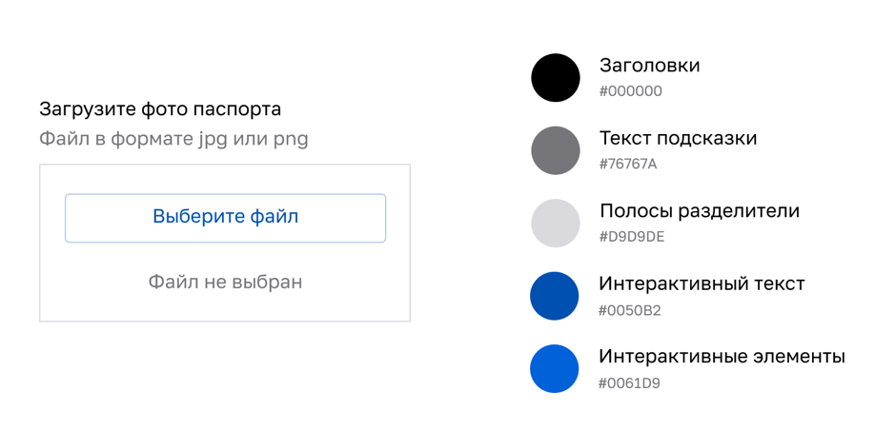Click the #000000 hex code
This screenshot has width=895, height=430.
coord(630,91)
